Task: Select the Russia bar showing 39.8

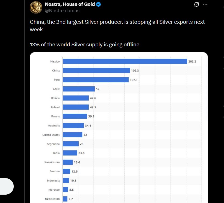Action: point(75,116)
